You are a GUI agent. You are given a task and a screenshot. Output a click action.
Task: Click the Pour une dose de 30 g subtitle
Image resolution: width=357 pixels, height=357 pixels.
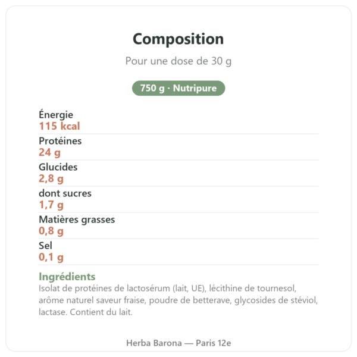pyautogui.click(x=178, y=61)
